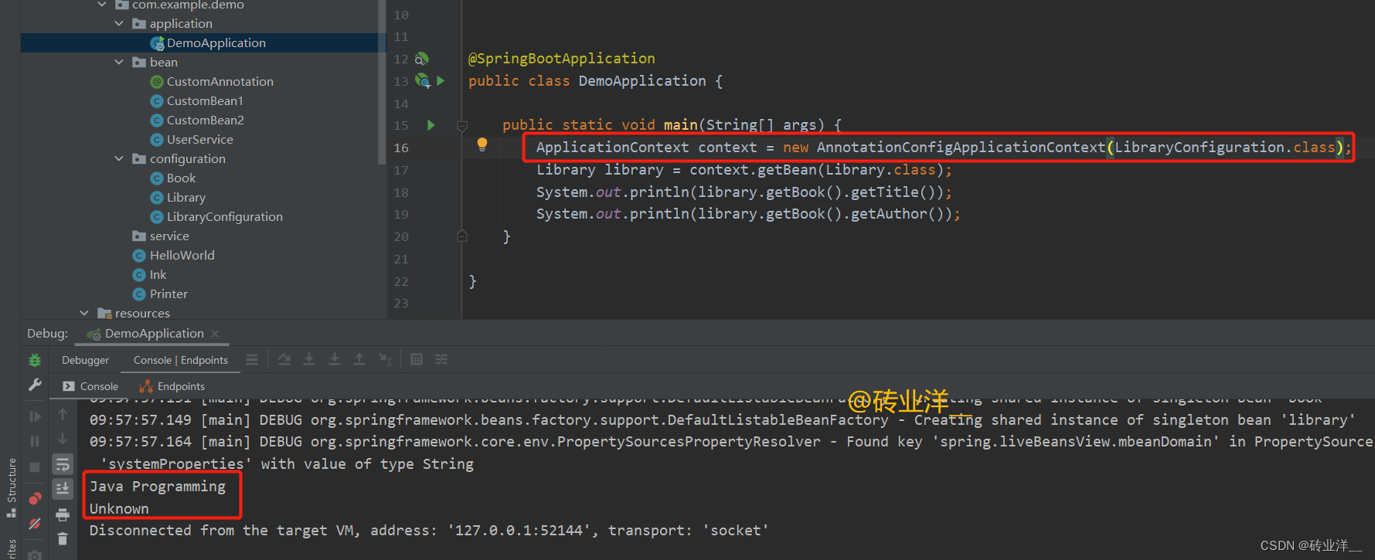The height and width of the screenshot is (560, 1375).
Task: Open the Structure tool window
Action: tap(11, 487)
